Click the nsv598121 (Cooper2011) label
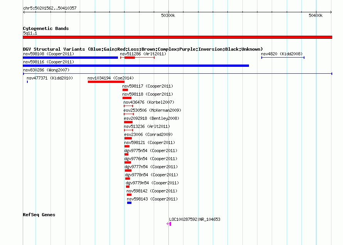Viewport: 343px width, 245px height. point(150,142)
